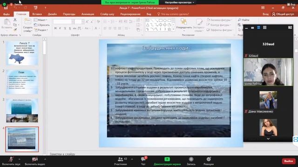
Task: Click the Сбросить reset button
Action: (x=41, y=25)
